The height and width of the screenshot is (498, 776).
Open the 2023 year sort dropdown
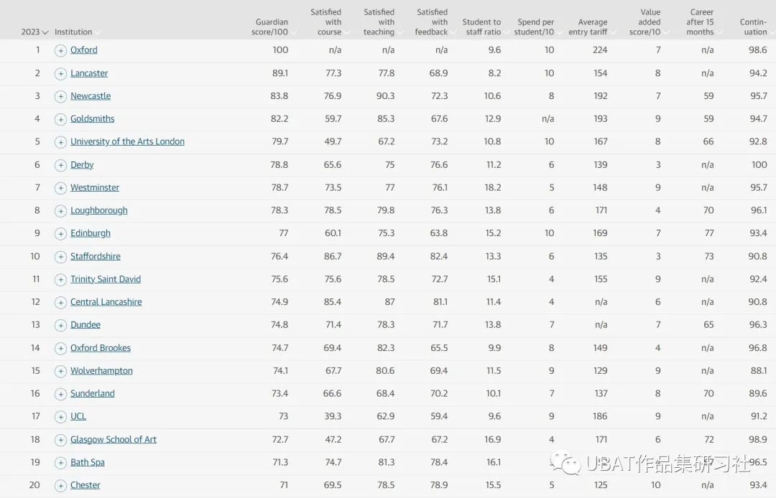click(x=34, y=32)
